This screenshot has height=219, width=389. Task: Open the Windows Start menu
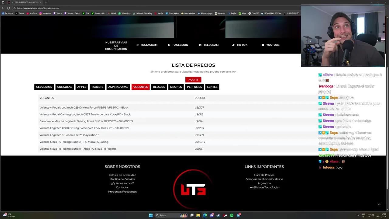click(151, 215)
